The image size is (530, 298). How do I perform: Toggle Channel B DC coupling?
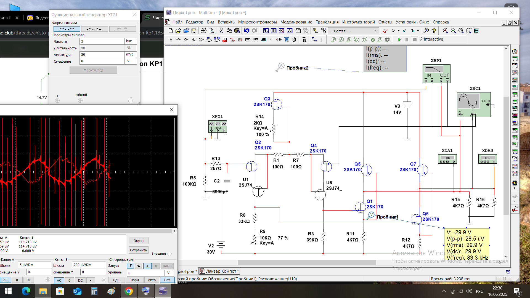coord(80,280)
